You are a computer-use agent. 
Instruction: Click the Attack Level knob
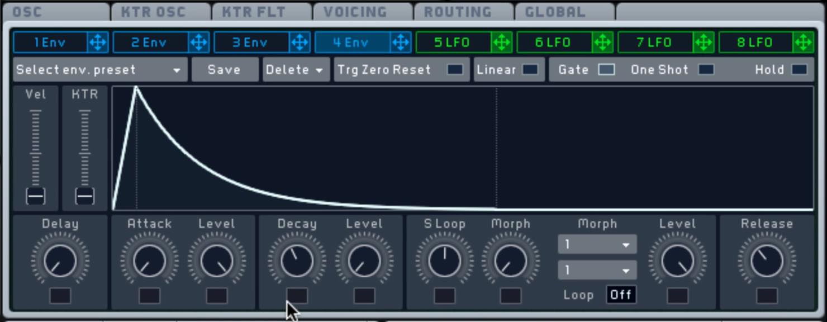click(x=217, y=261)
